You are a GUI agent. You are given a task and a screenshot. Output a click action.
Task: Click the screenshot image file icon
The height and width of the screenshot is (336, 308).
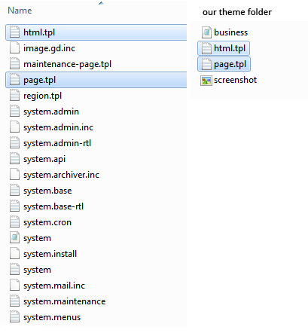(x=206, y=80)
